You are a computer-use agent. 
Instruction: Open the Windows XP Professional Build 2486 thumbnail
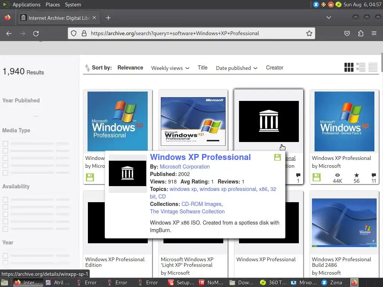(x=344, y=223)
